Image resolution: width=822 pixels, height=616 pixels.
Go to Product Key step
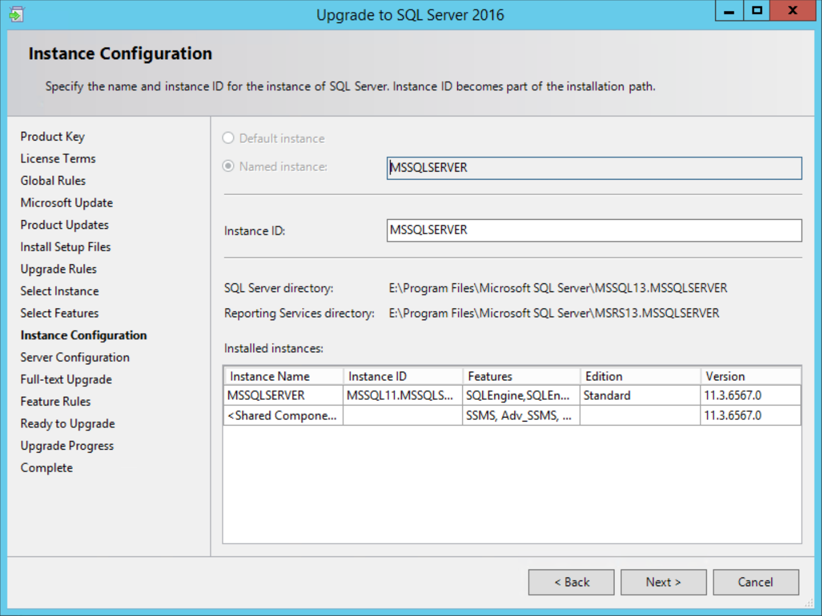(x=52, y=137)
